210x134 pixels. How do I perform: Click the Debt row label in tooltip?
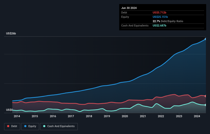124,12
